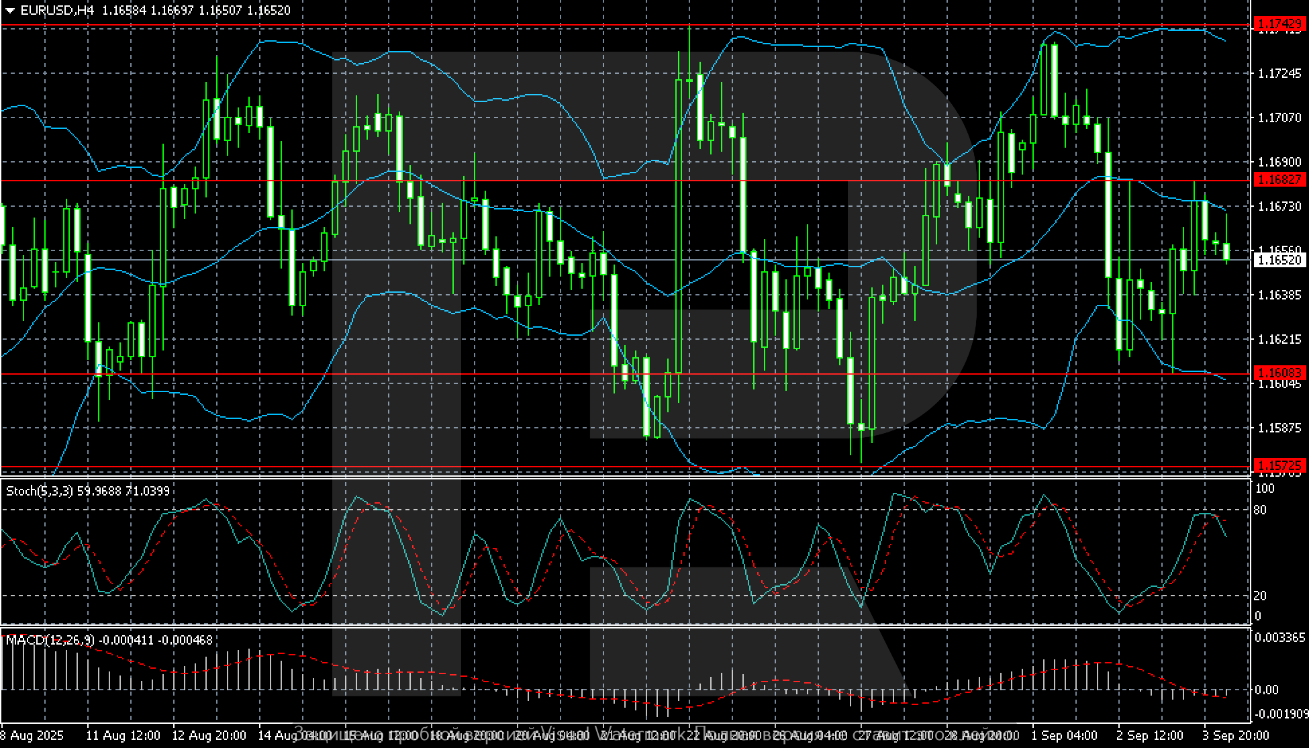Click the red 1.16827 price label
The image size is (1309, 748).
click(x=1279, y=180)
